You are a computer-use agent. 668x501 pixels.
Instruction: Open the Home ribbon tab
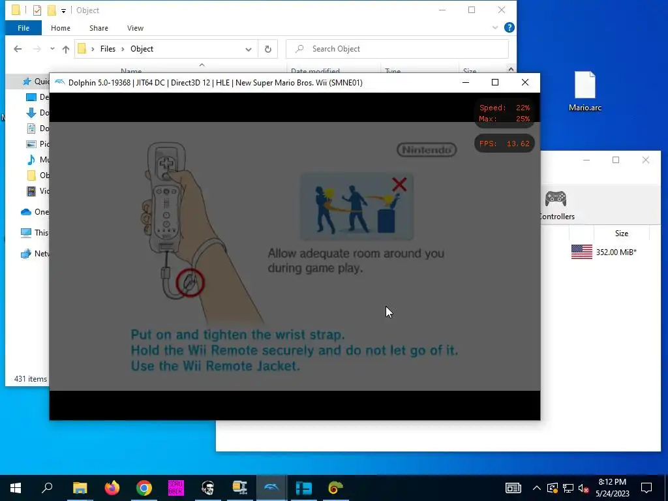[x=61, y=28]
